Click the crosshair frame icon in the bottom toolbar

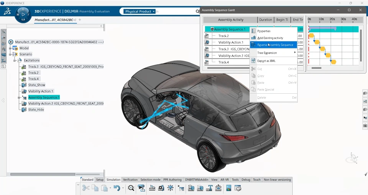[x=170, y=188]
